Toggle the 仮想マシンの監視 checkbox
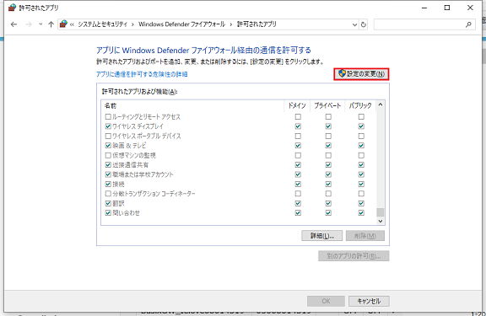The image size is (486, 316). pyautogui.click(x=108, y=155)
